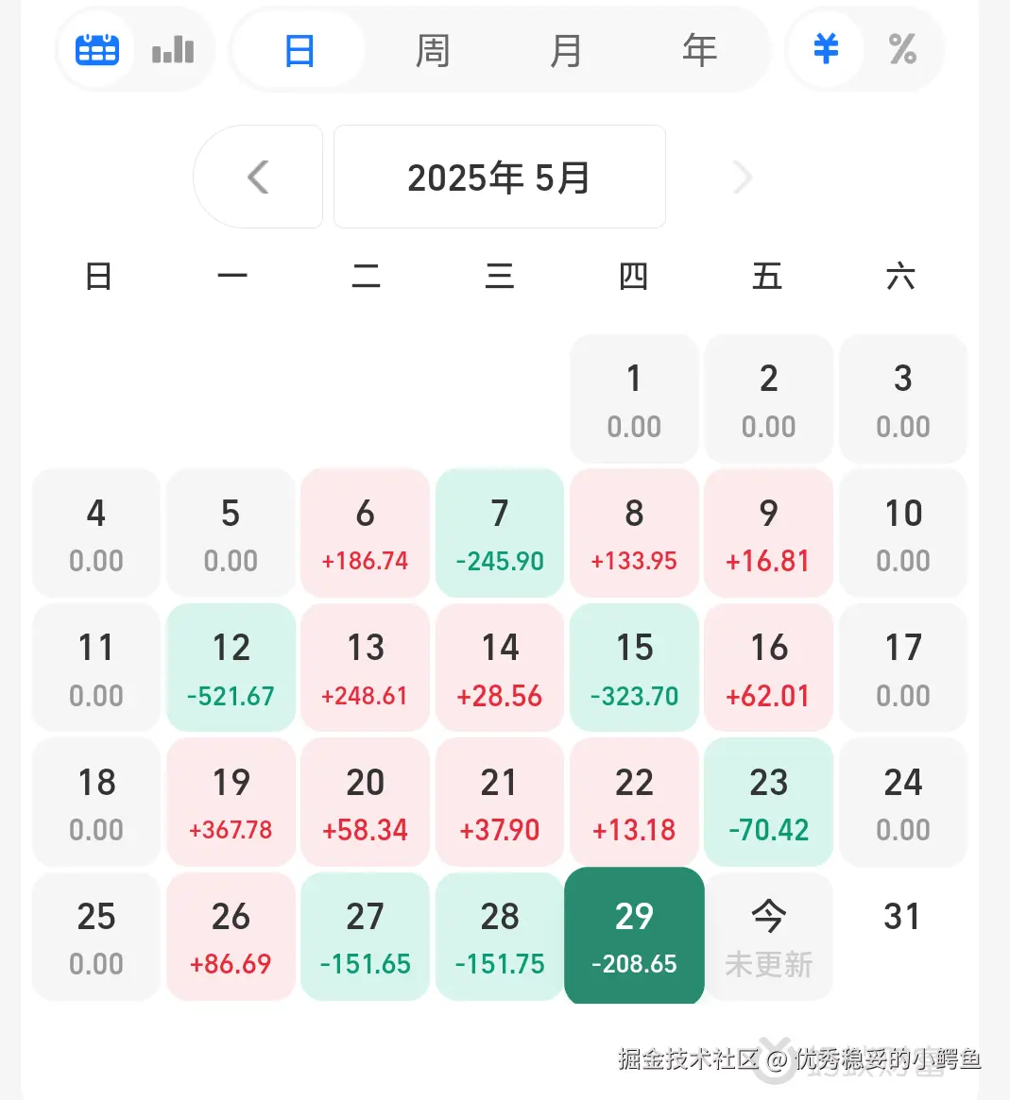Show profit as percentage
The image size is (1010, 1100).
[902, 49]
